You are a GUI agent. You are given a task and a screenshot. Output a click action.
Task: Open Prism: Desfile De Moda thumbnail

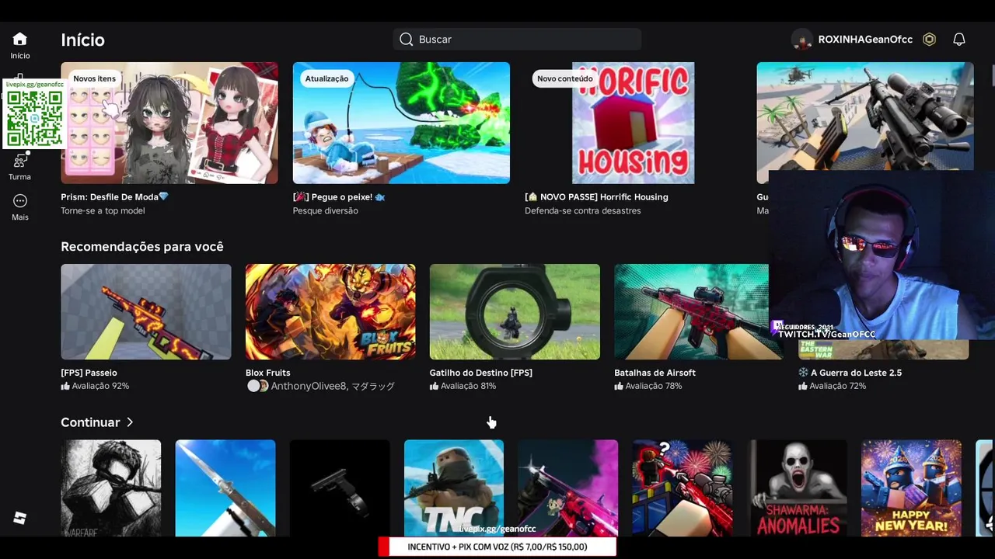[169, 123]
